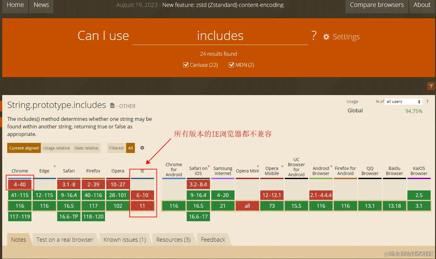436x259 pixels.
Task: Click Firefox 40-116 version cell
Action: (93, 195)
